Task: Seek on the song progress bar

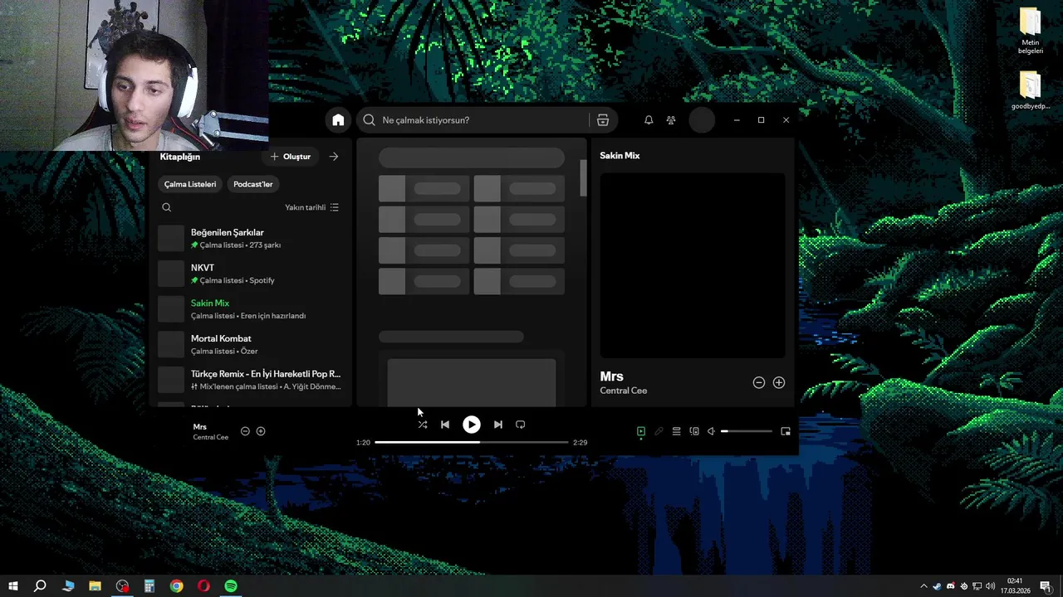Action: [472, 442]
